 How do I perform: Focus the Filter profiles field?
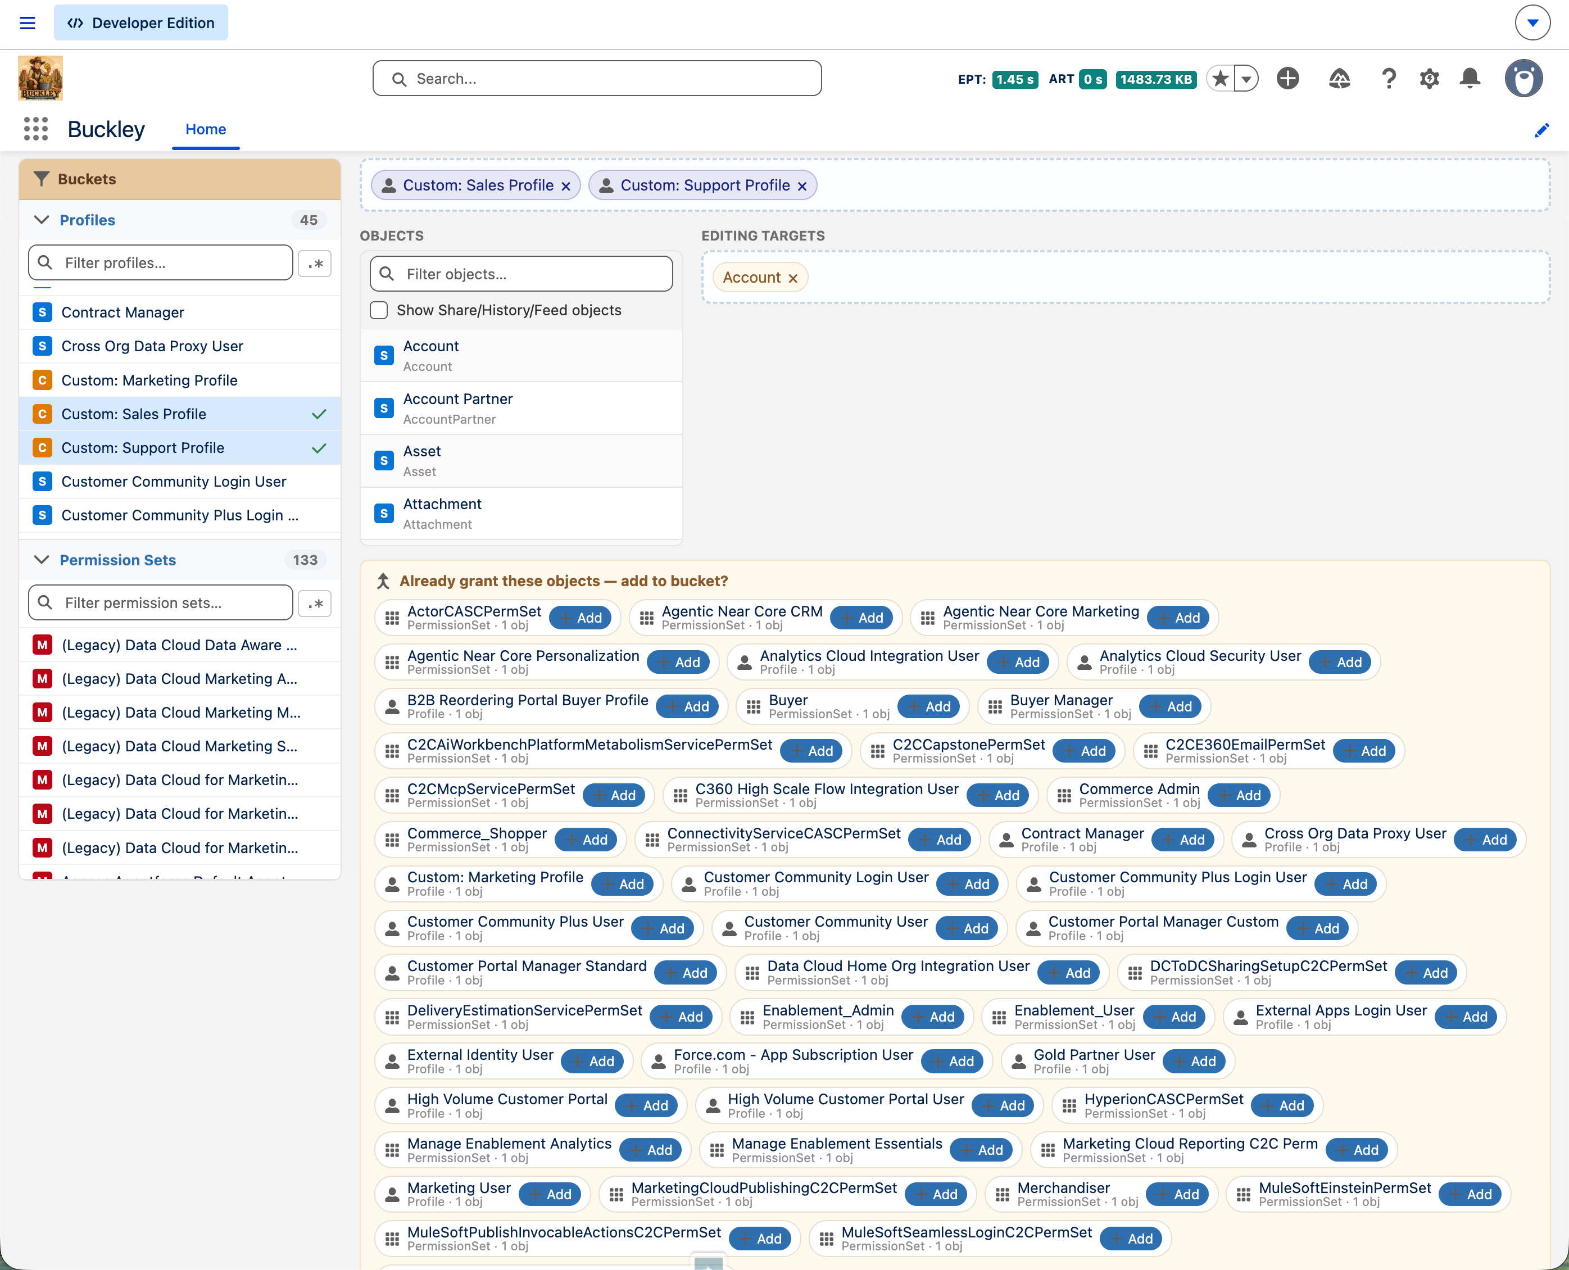tap(160, 262)
